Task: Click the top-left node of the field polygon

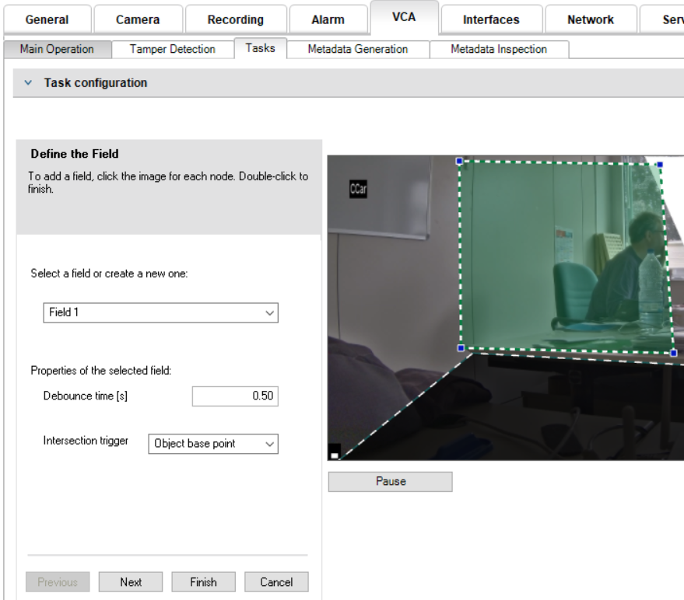Action: (459, 161)
